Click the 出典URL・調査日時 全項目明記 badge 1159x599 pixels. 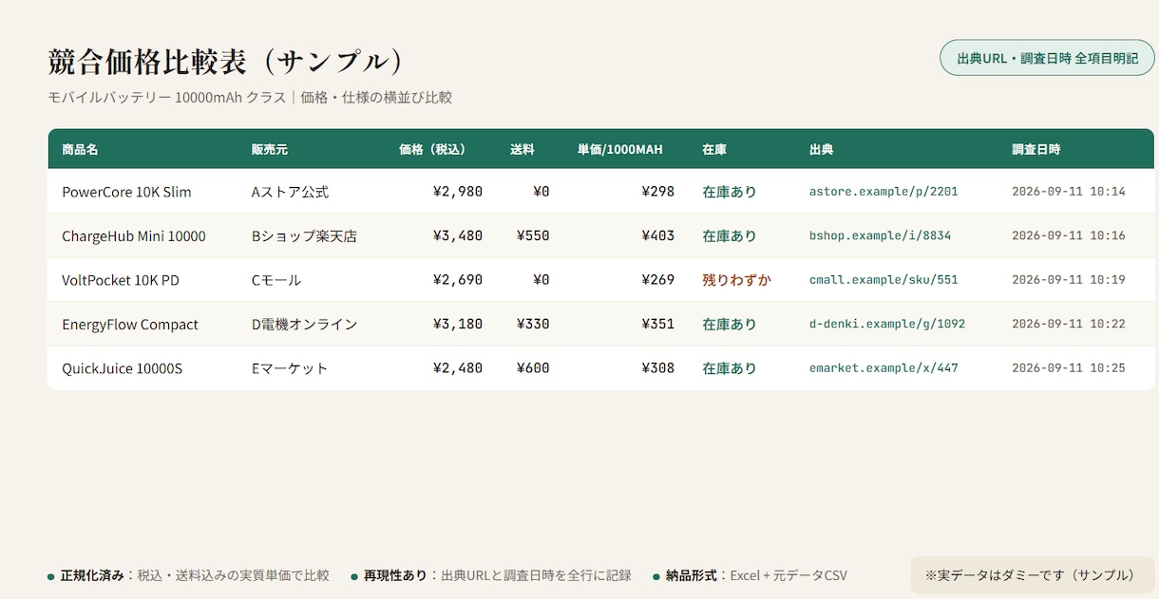[1047, 58]
